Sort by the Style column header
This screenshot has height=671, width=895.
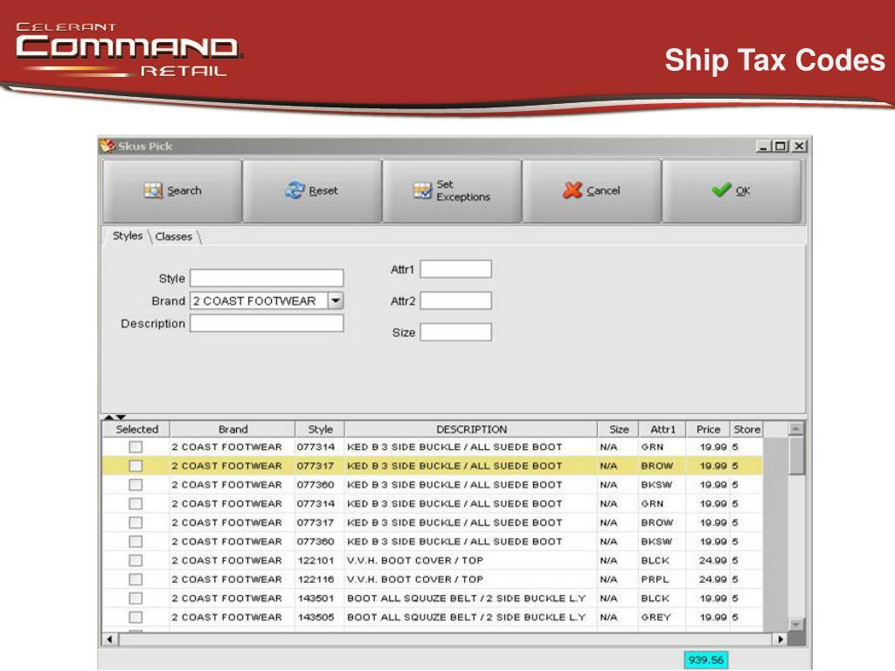click(x=320, y=429)
